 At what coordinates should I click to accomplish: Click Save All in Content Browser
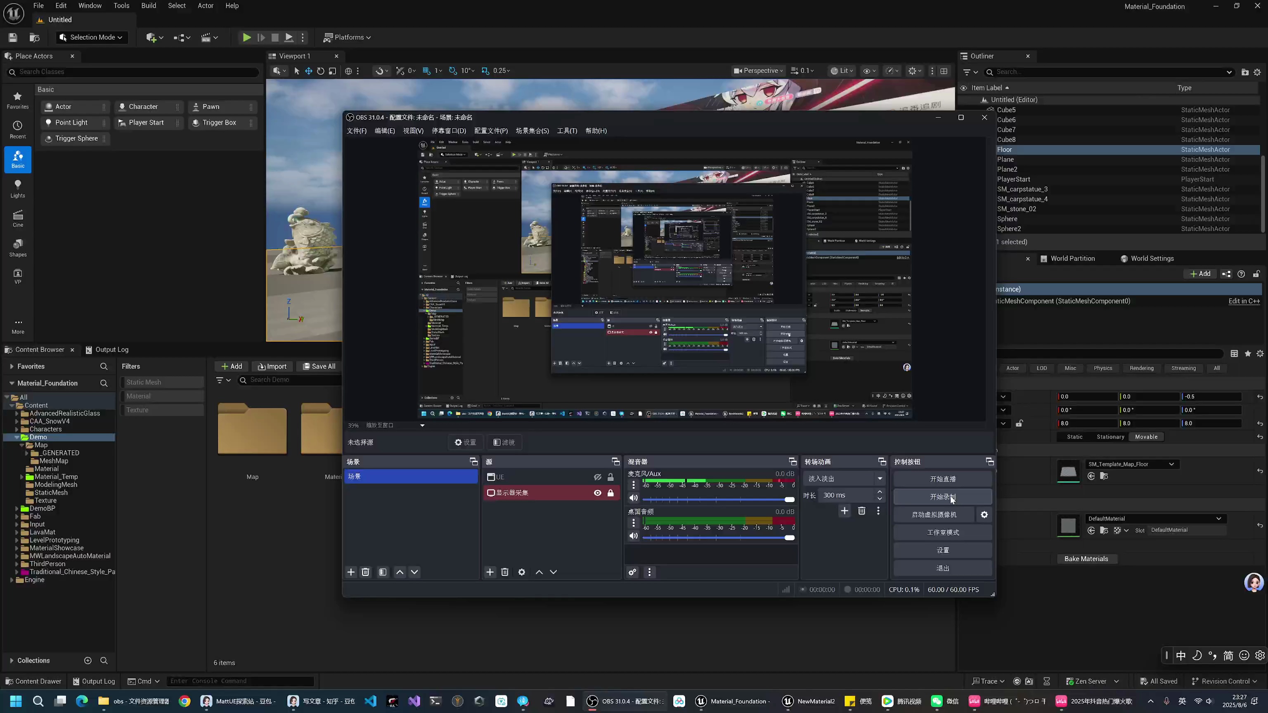(319, 366)
